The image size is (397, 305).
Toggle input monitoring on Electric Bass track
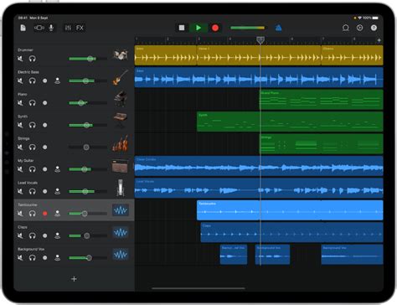click(x=57, y=80)
